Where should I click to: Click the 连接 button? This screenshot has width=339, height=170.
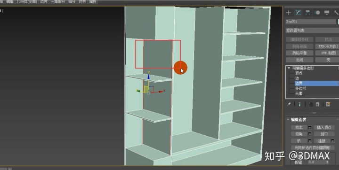322,141
